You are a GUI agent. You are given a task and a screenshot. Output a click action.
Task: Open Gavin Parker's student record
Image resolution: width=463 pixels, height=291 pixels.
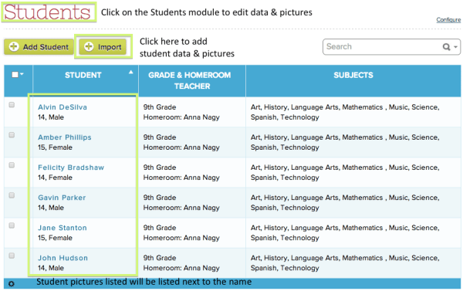pos(62,198)
